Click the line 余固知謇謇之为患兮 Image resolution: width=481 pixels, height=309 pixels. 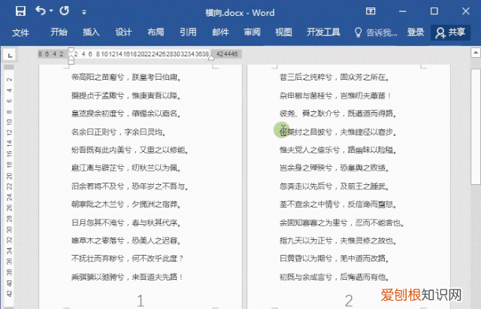[341, 223]
